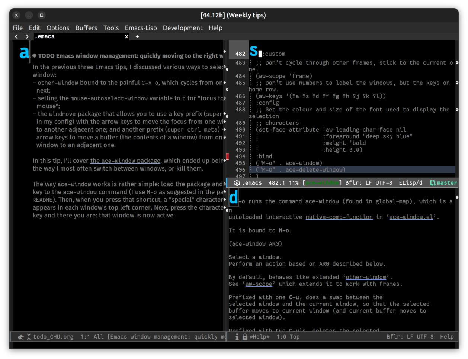
Task: Open the 'ace-window.el' link
Action: click(411, 217)
